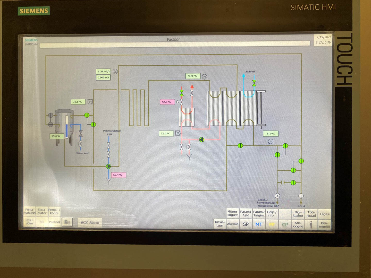Select the pump on the pink hot-water loop
Viewport: 371px width, 278px height.
202,140
